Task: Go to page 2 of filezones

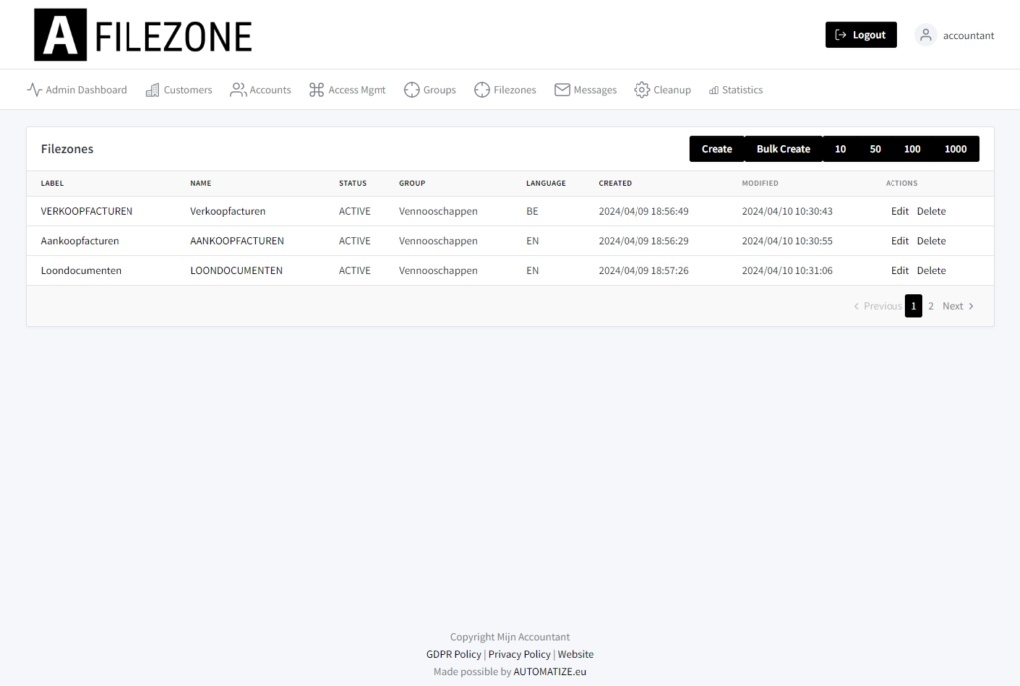Action: [931, 306]
